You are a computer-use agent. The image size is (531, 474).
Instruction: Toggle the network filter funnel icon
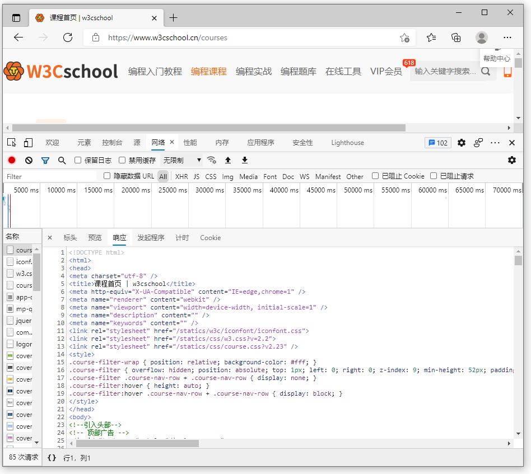pos(45,160)
